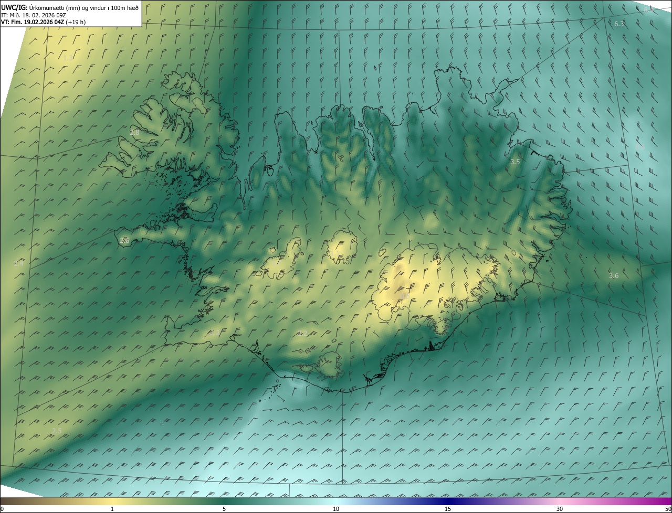Click the 3.5 value label on the map
Screen dimensions: 672x513
(x=515, y=162)
